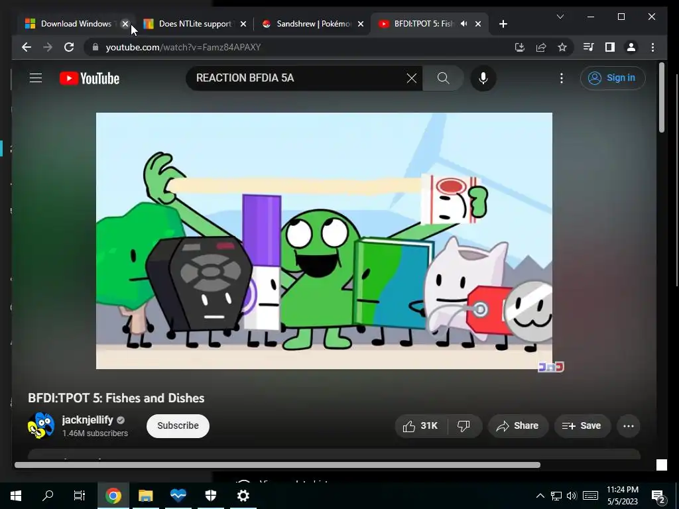Image resolution: width=679 pixels, height=509 pixels.
Task: Open the touch keyboard tray icon
Action: (x=590, y=496)
